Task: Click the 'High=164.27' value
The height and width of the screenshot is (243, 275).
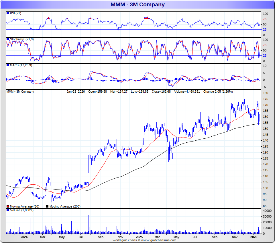Action: 119,91
